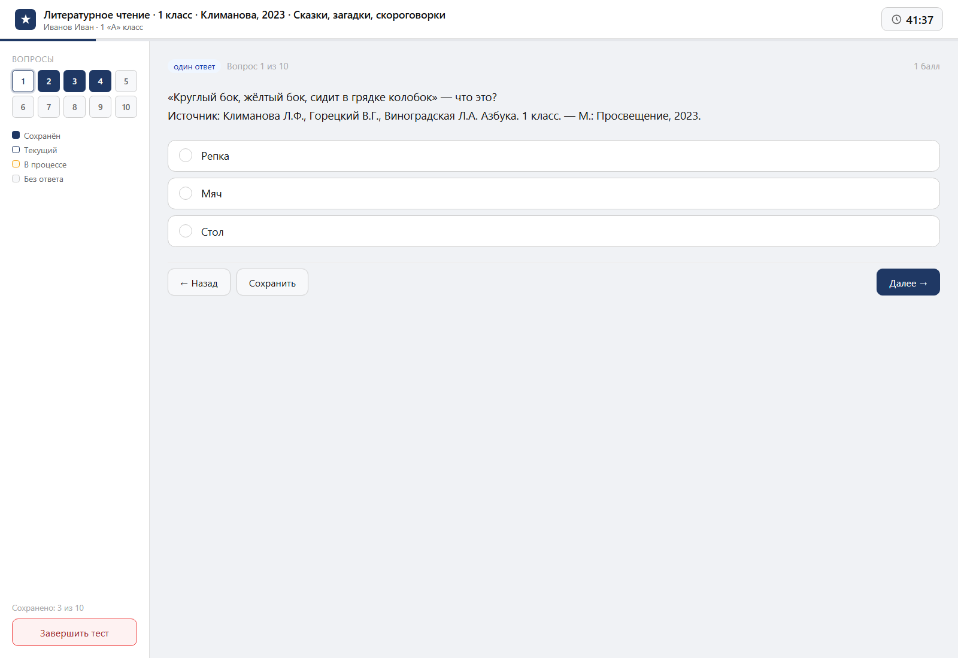Click the Текущий legend entry

coord(35,150)
